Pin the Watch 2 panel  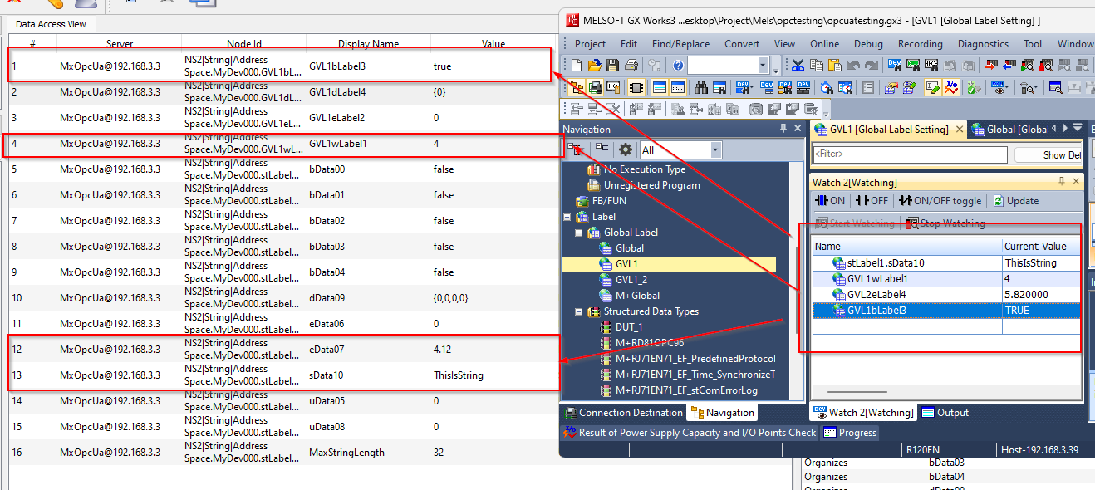point(1061,181)
